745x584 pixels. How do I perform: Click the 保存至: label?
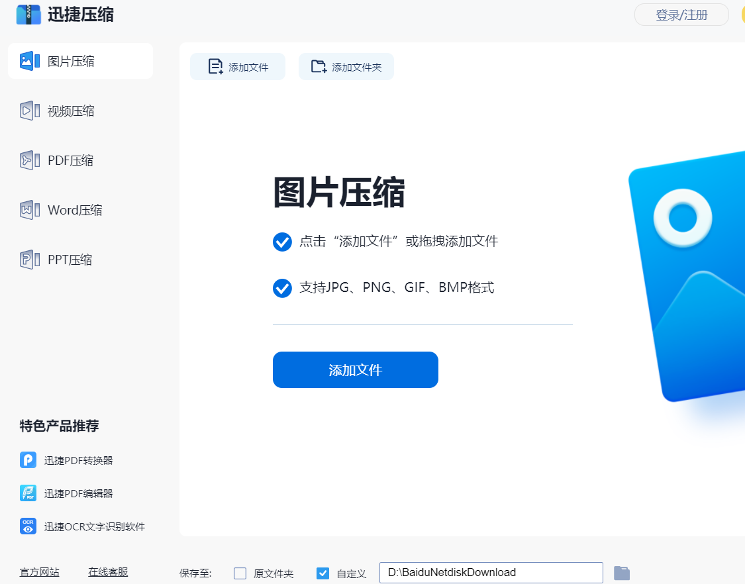click(195, 573)
